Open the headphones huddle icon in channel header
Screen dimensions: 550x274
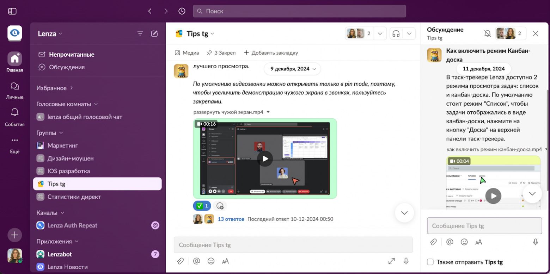[x=396, y=33]
